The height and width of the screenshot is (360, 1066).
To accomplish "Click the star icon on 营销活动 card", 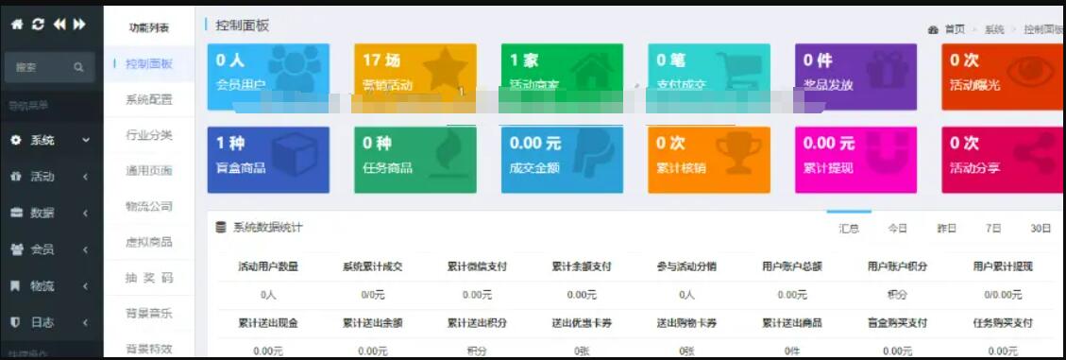I will 446,68.
